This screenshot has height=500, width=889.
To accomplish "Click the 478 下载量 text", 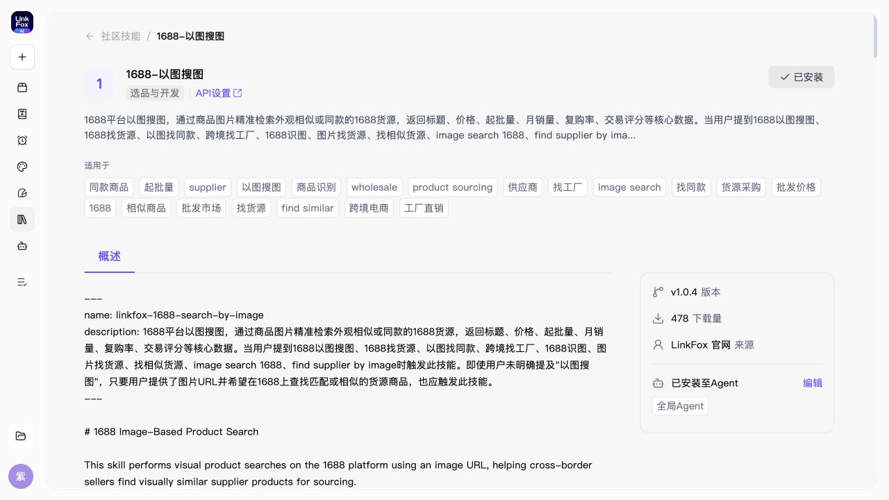I will click(697, 319).
